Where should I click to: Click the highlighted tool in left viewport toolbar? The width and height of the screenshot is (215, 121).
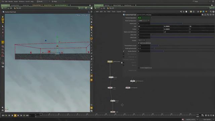pyautogui.click(x=3, y=42)
